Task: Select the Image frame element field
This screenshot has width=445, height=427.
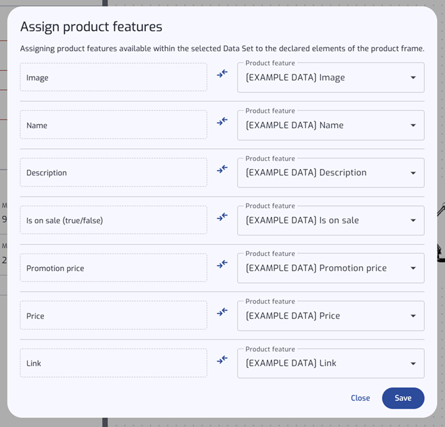Action: 114,77
